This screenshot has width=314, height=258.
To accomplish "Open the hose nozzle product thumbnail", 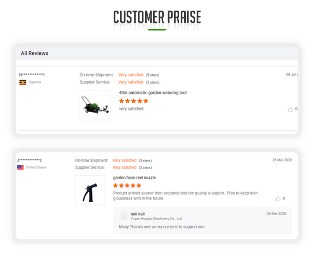I will (90, 190).
